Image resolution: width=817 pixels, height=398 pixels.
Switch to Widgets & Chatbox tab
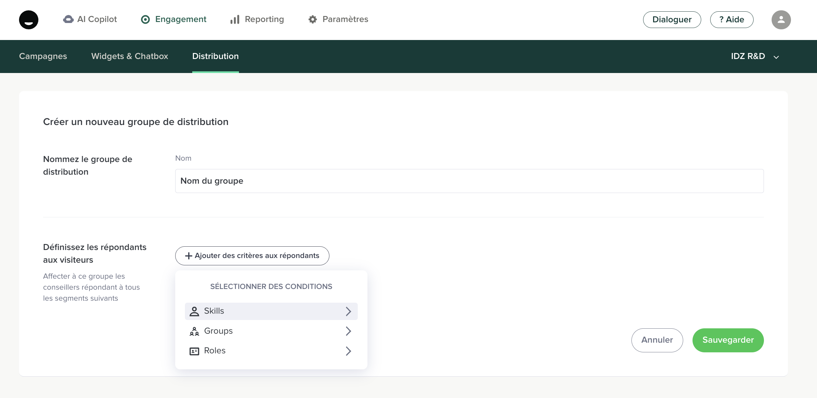pos(129,56)
